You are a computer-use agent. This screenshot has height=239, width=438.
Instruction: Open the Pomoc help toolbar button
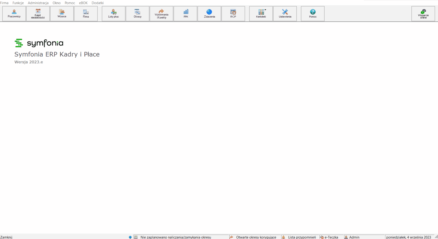[x=313, y=14]
